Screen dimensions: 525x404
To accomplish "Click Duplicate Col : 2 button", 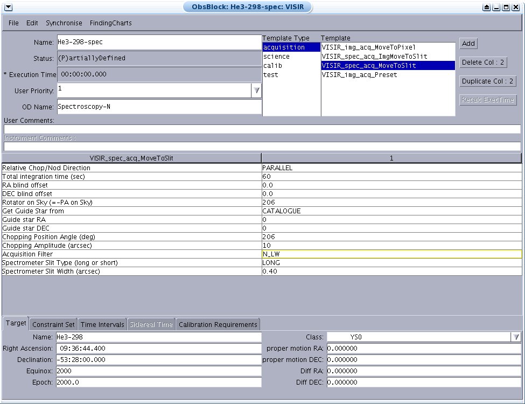I will click(487, 81).
